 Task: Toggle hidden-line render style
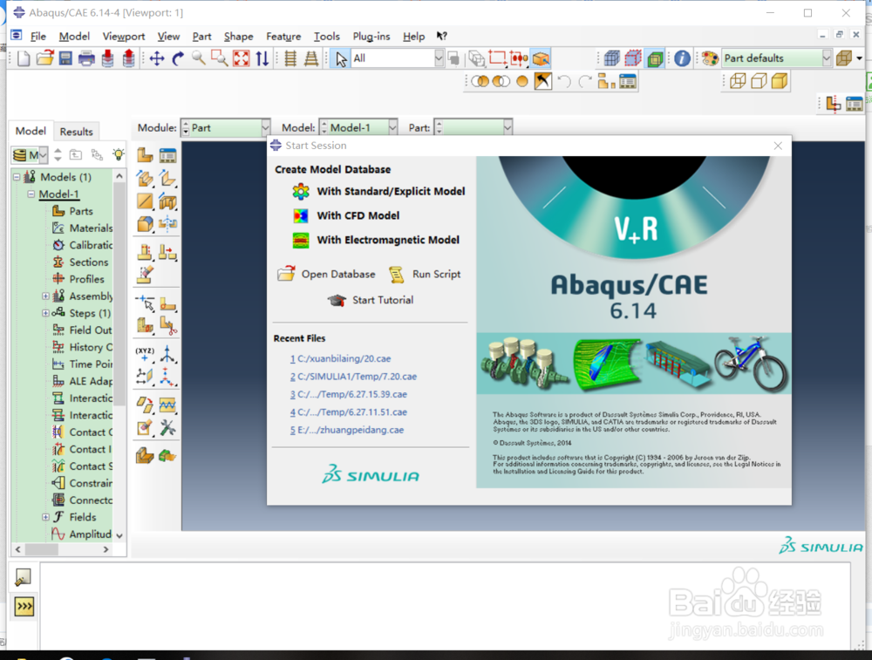pyautogui.click(x=633, y=58)
